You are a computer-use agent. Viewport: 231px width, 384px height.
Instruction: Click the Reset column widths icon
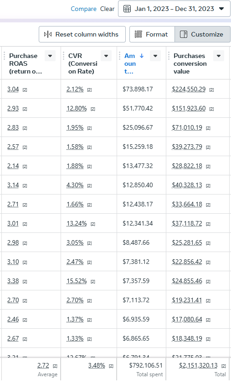48,34
